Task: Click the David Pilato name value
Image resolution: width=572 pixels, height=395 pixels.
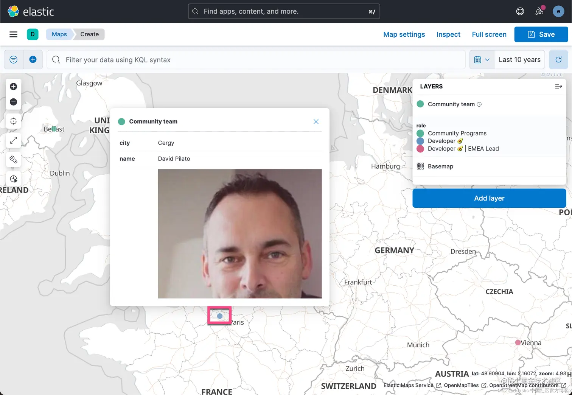Action: coord(174,159)
